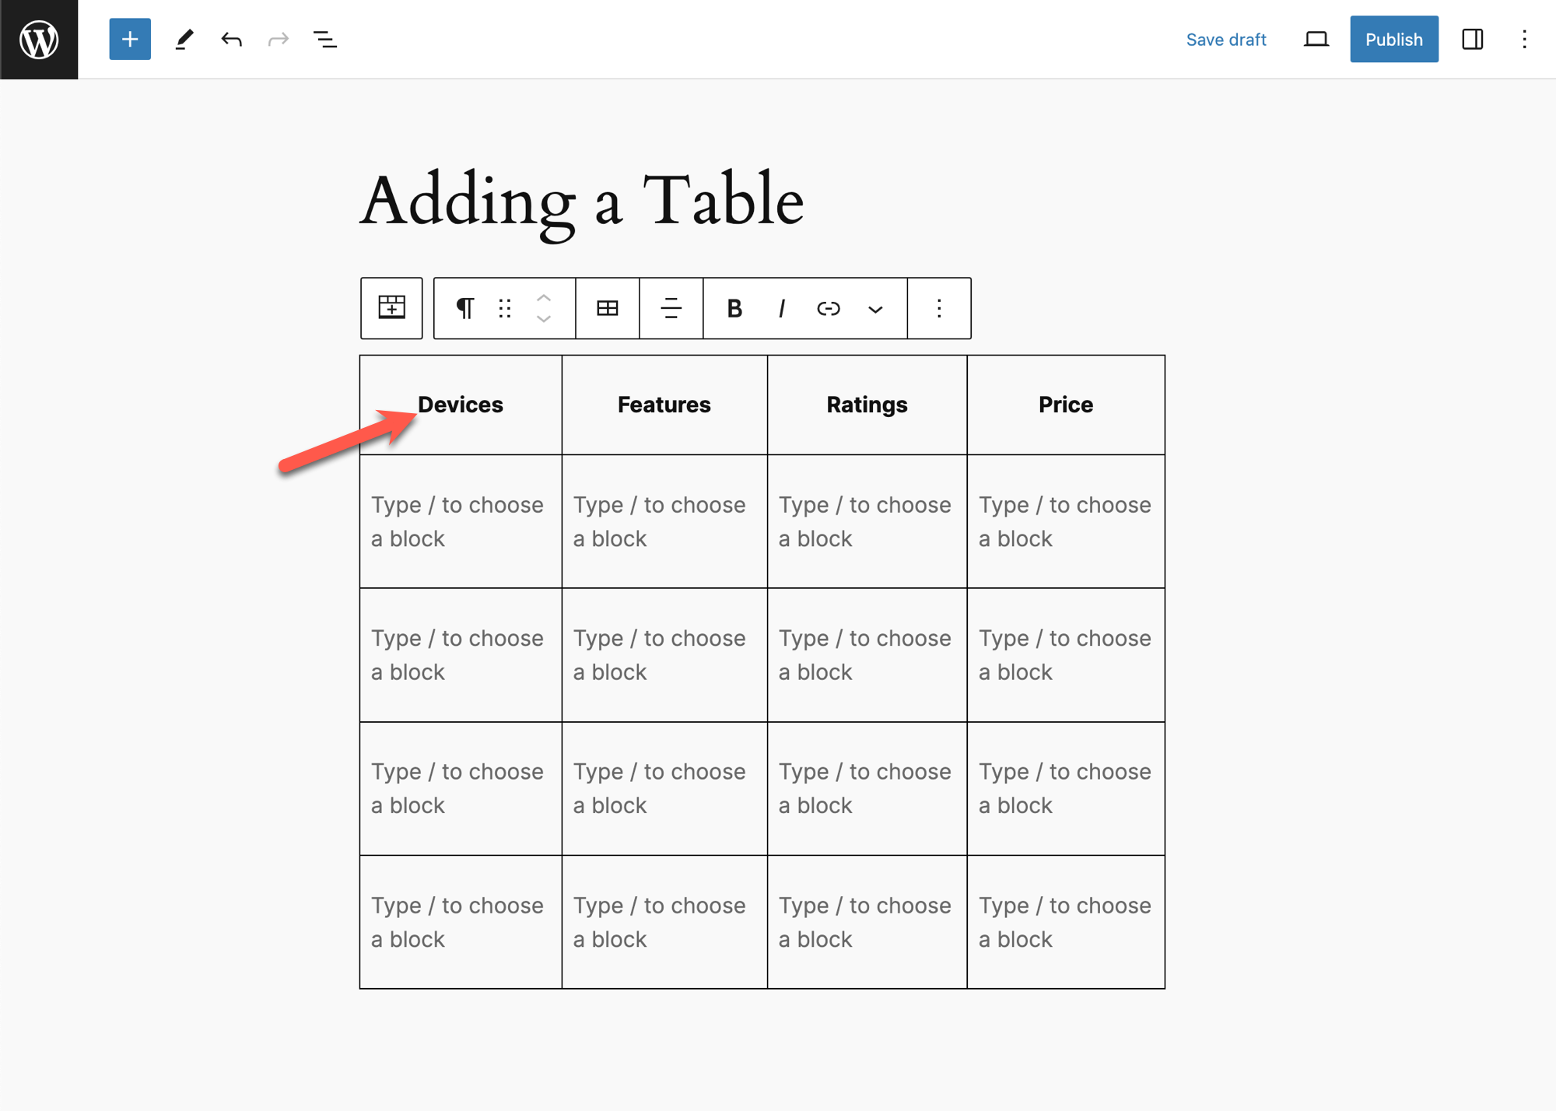This screenshot has width=1556, height=1111.
Task: Click the Features header cell
Action: (664, 405)
